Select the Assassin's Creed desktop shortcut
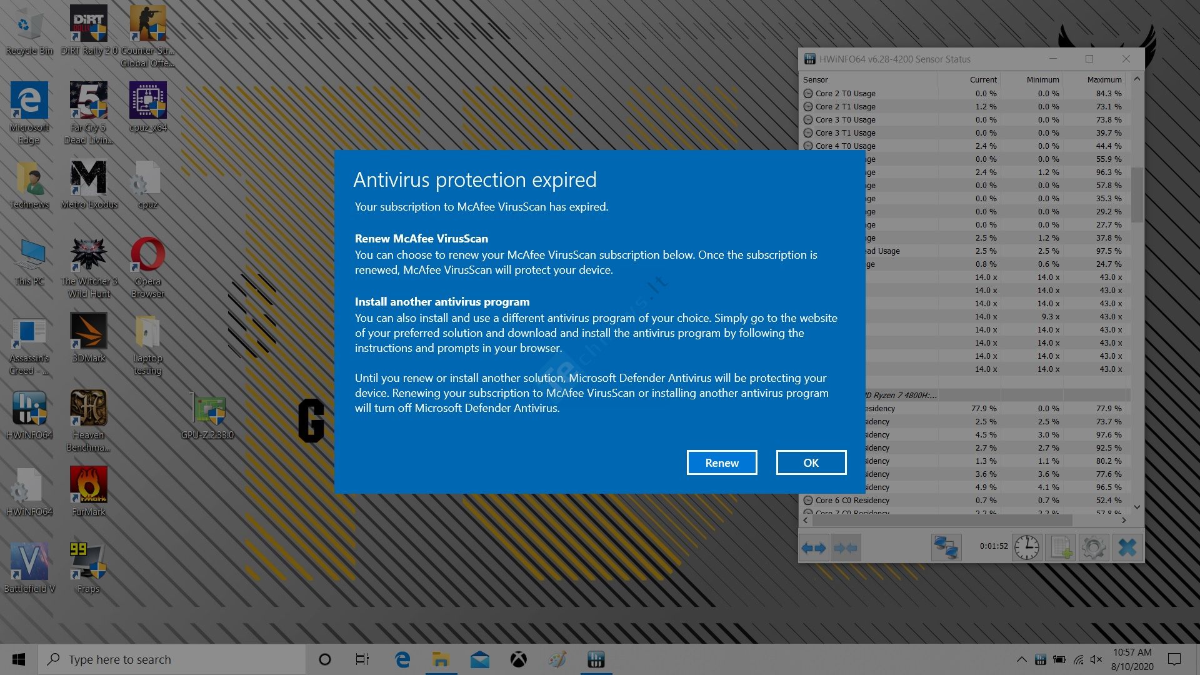 [29, 345]
